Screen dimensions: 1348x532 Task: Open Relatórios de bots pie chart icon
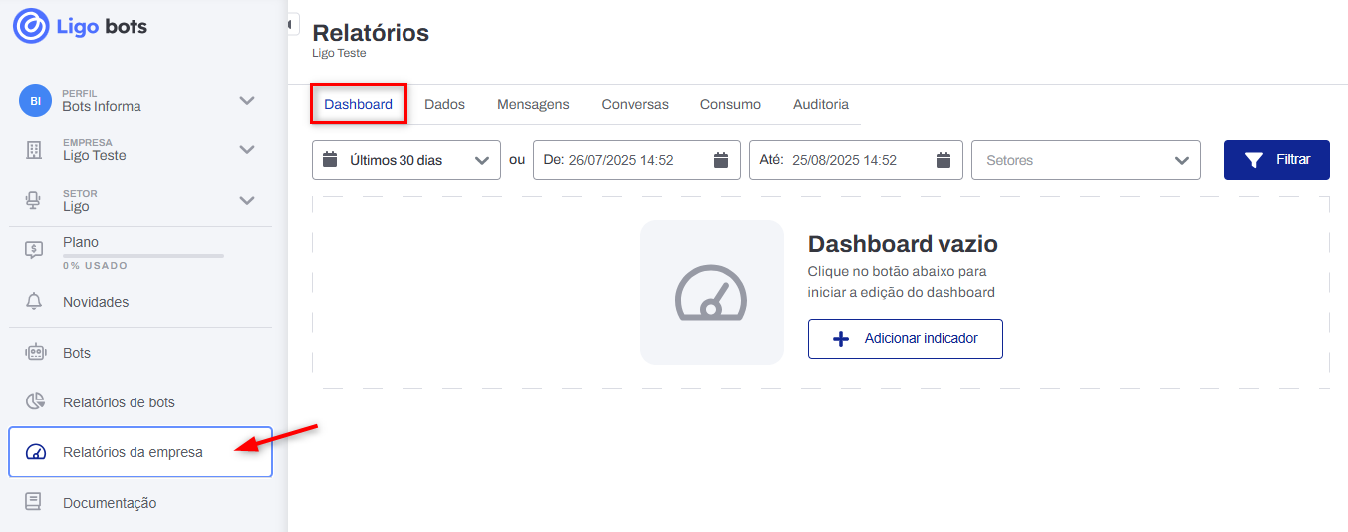[35, 402]
